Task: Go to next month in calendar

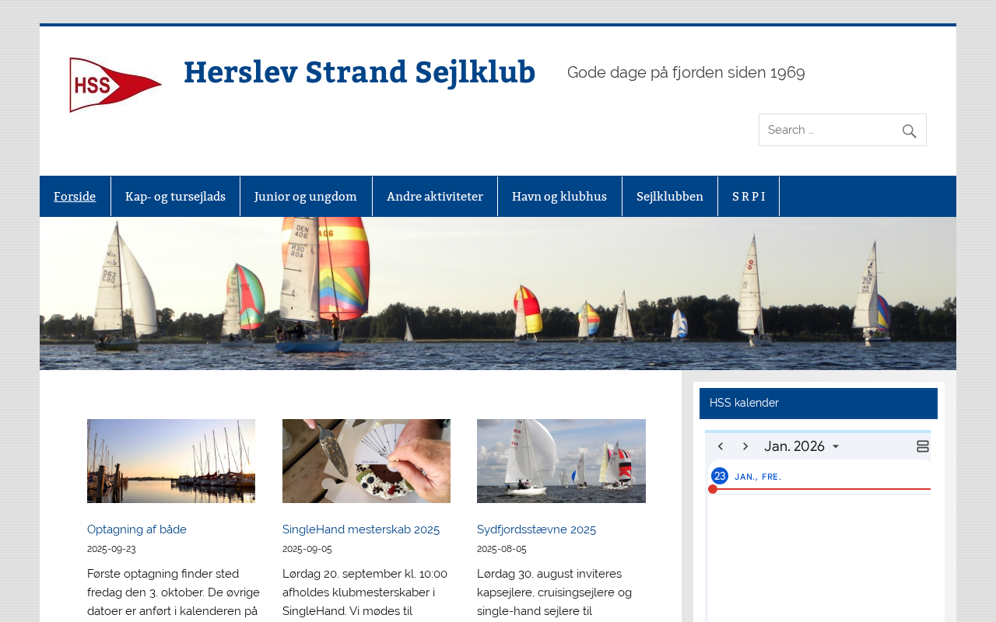Action: (x=745, y=446)
